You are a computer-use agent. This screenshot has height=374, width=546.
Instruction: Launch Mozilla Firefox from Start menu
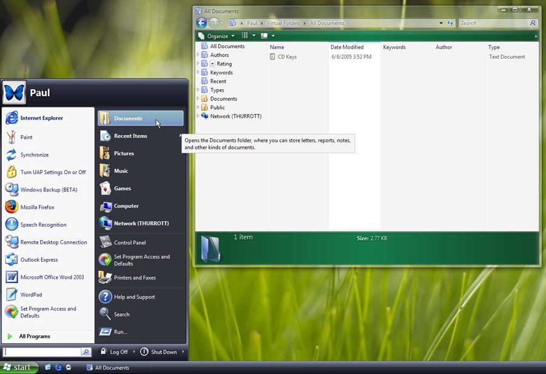[37, 207]
